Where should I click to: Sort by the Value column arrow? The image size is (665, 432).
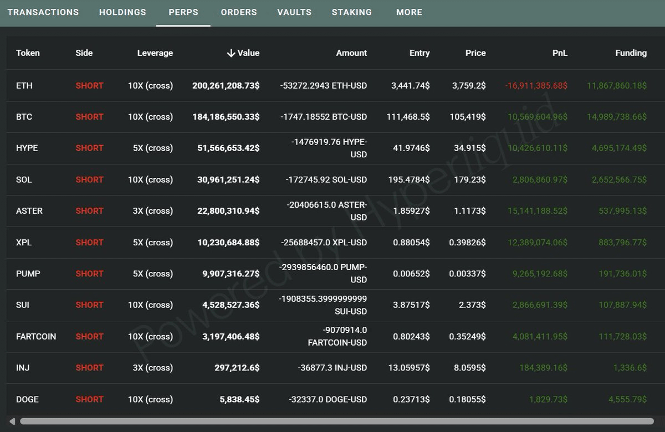click(x=231, y=53)
